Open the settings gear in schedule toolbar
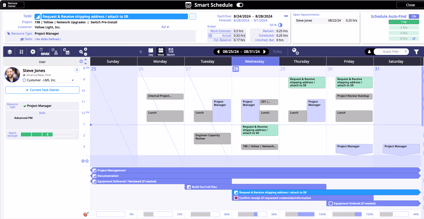The image size is (424, 219). (33, 52)
